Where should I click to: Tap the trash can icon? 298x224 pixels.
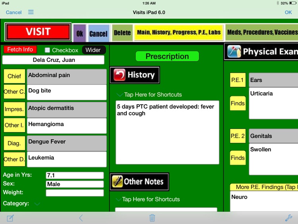coord(152,218)
